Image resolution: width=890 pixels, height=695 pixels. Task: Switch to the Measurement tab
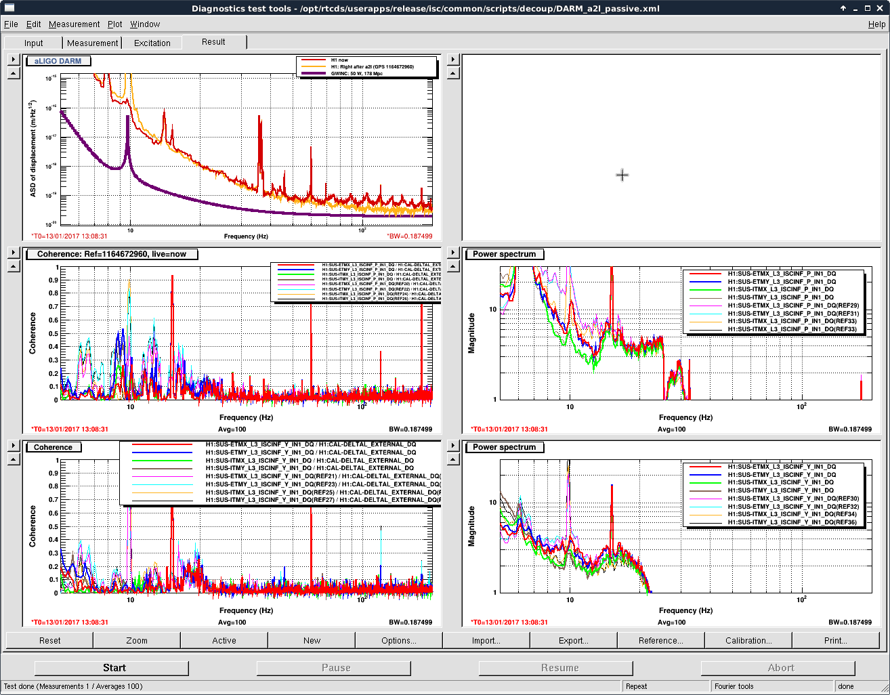(x=93, y=43)
